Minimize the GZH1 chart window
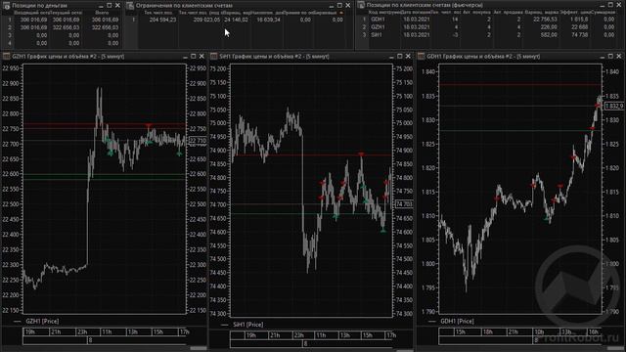This screenshot has height=352, width=626. [185, 57]
